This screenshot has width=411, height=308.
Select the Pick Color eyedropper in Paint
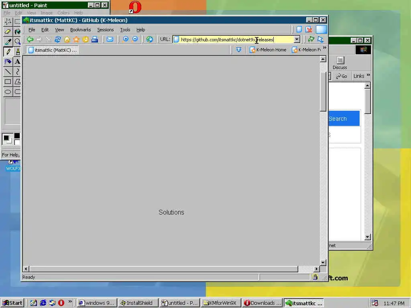click(8, 41)
